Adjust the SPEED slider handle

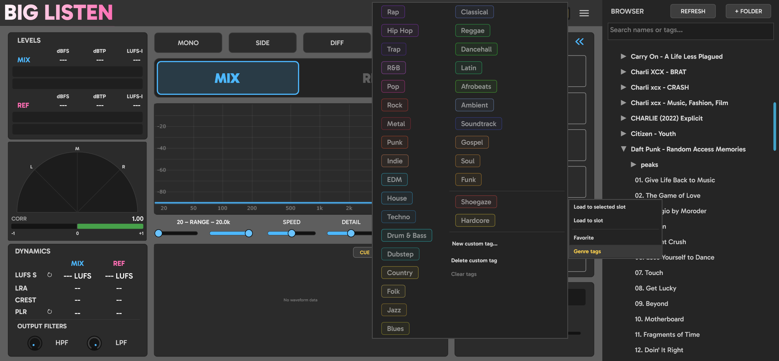tap(291, 233)
